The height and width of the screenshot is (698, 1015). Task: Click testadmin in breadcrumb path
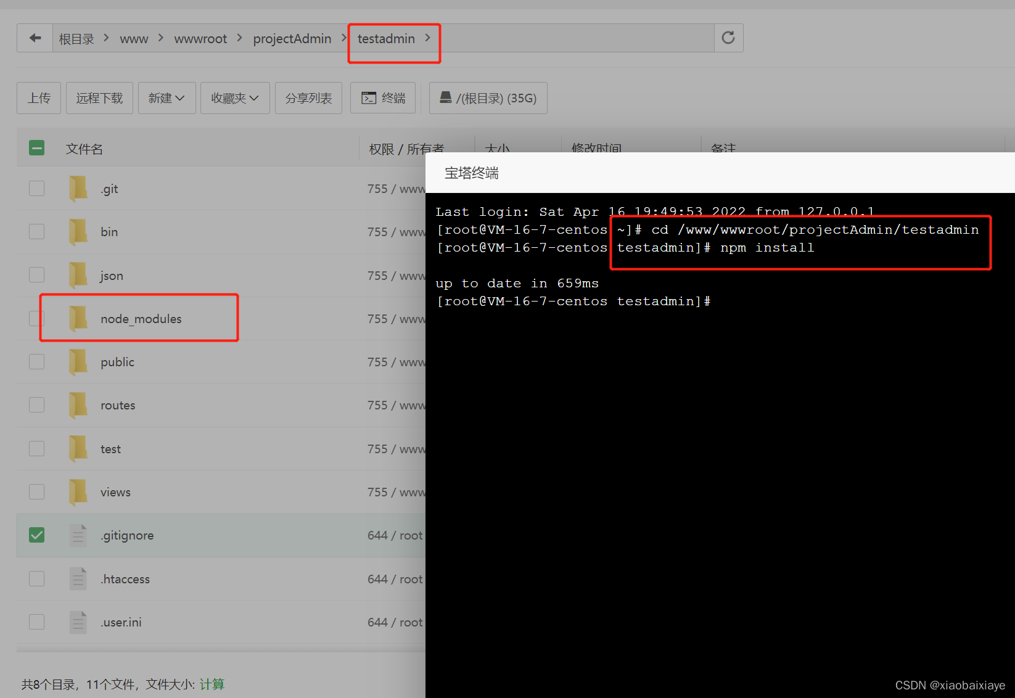click(x=386, y=39)
